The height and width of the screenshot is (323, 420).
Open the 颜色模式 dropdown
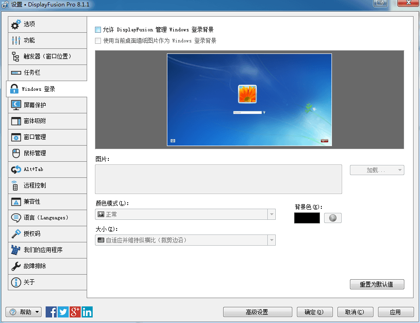tap(185, 214)
